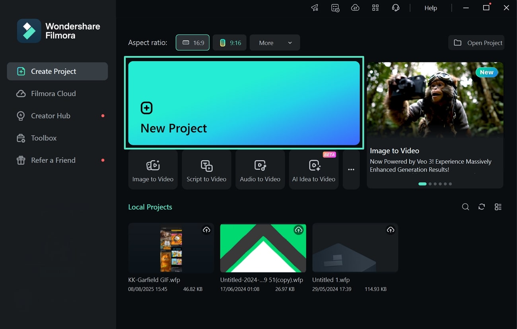
Task: Open the Untitled 1.wfp project thumbnail
Action: click(355, 248)
